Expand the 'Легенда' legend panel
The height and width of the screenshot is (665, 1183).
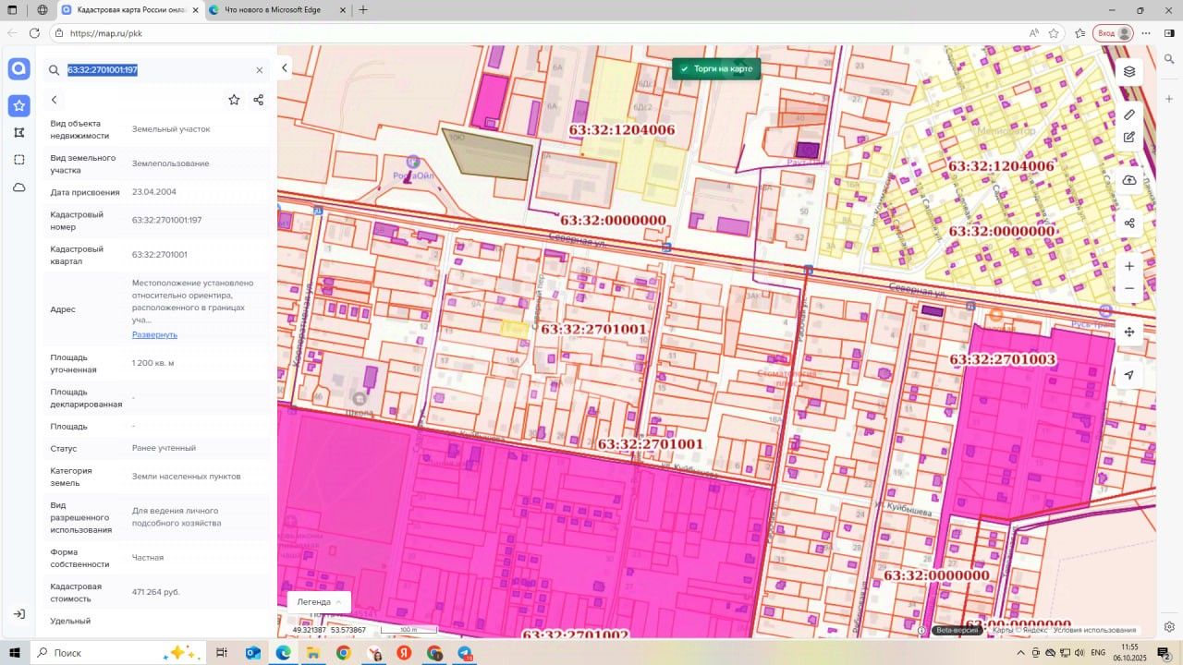(319, 601)
